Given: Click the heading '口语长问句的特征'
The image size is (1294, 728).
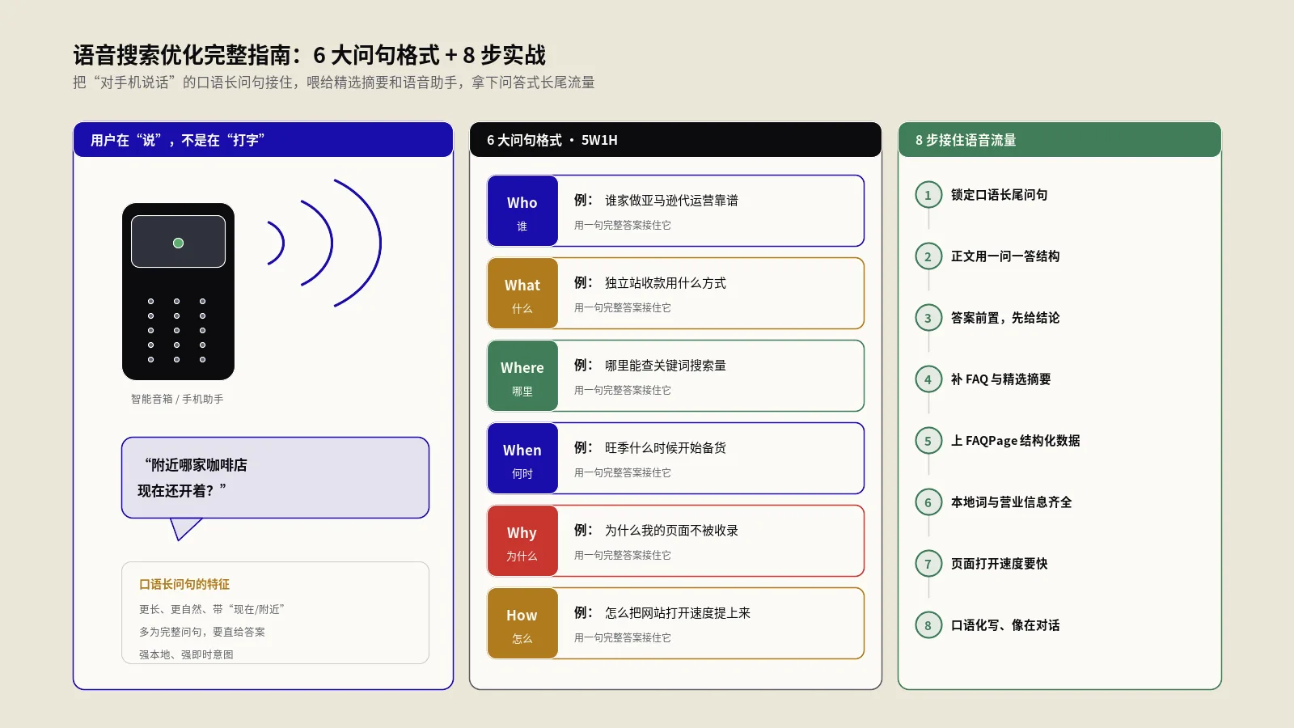Looking at the screenshot, I should (x=184, y=584).
